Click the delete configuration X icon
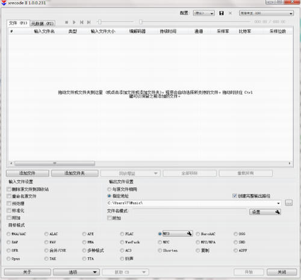 click(230, 13)
